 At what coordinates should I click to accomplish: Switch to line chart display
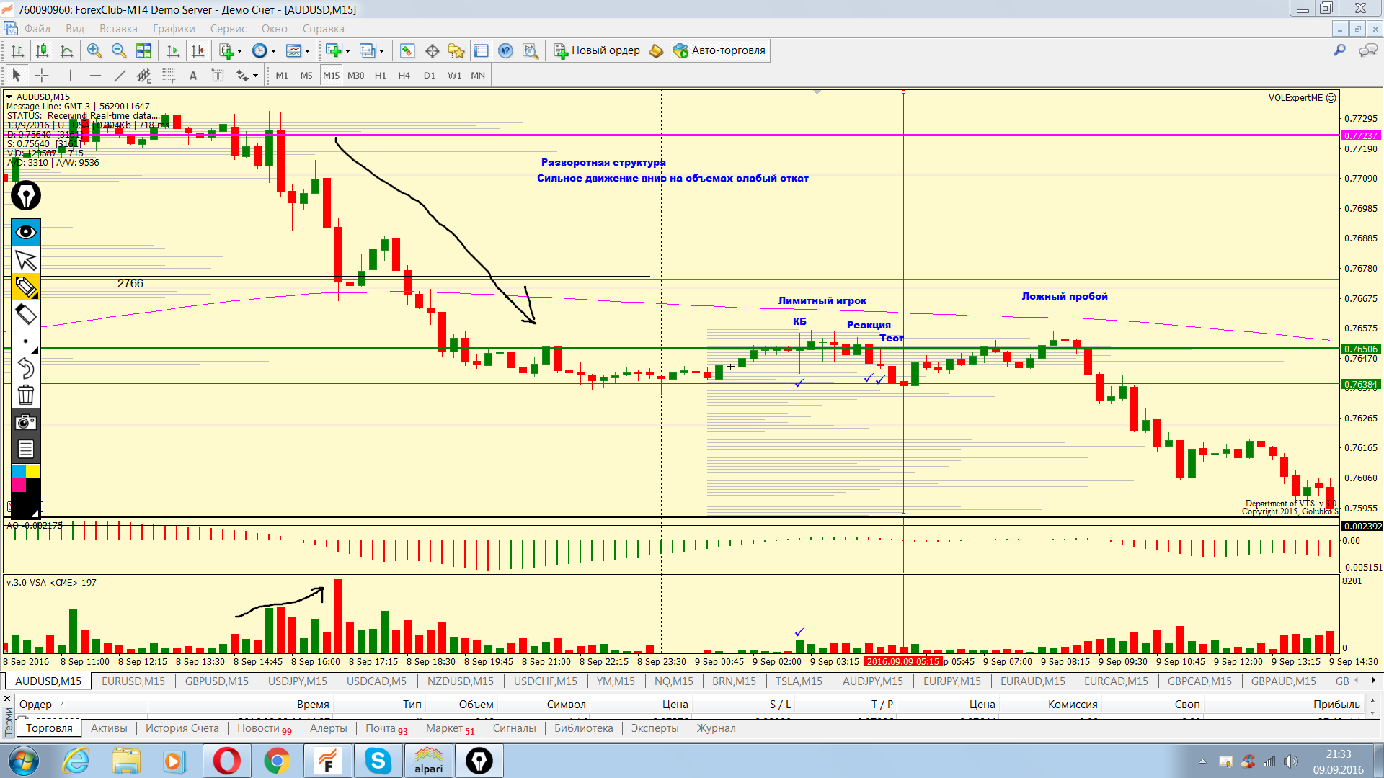[x=66, y=50]
